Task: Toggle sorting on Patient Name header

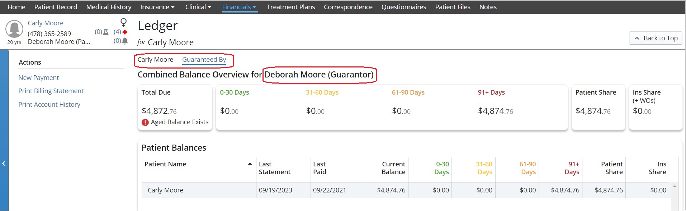Action: point(165,164)
